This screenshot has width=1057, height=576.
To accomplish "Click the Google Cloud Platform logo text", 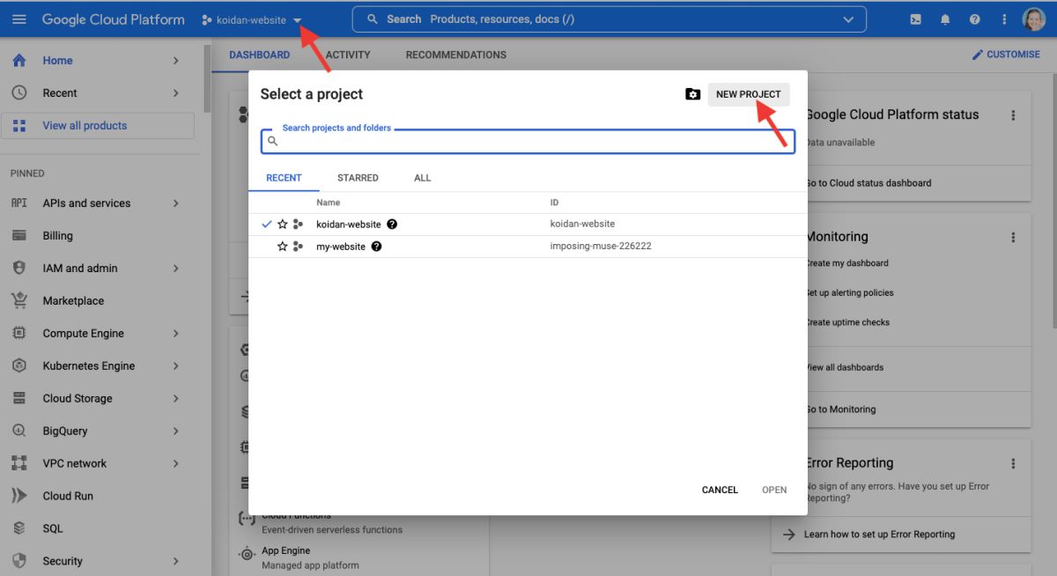I will pos(114,19).
